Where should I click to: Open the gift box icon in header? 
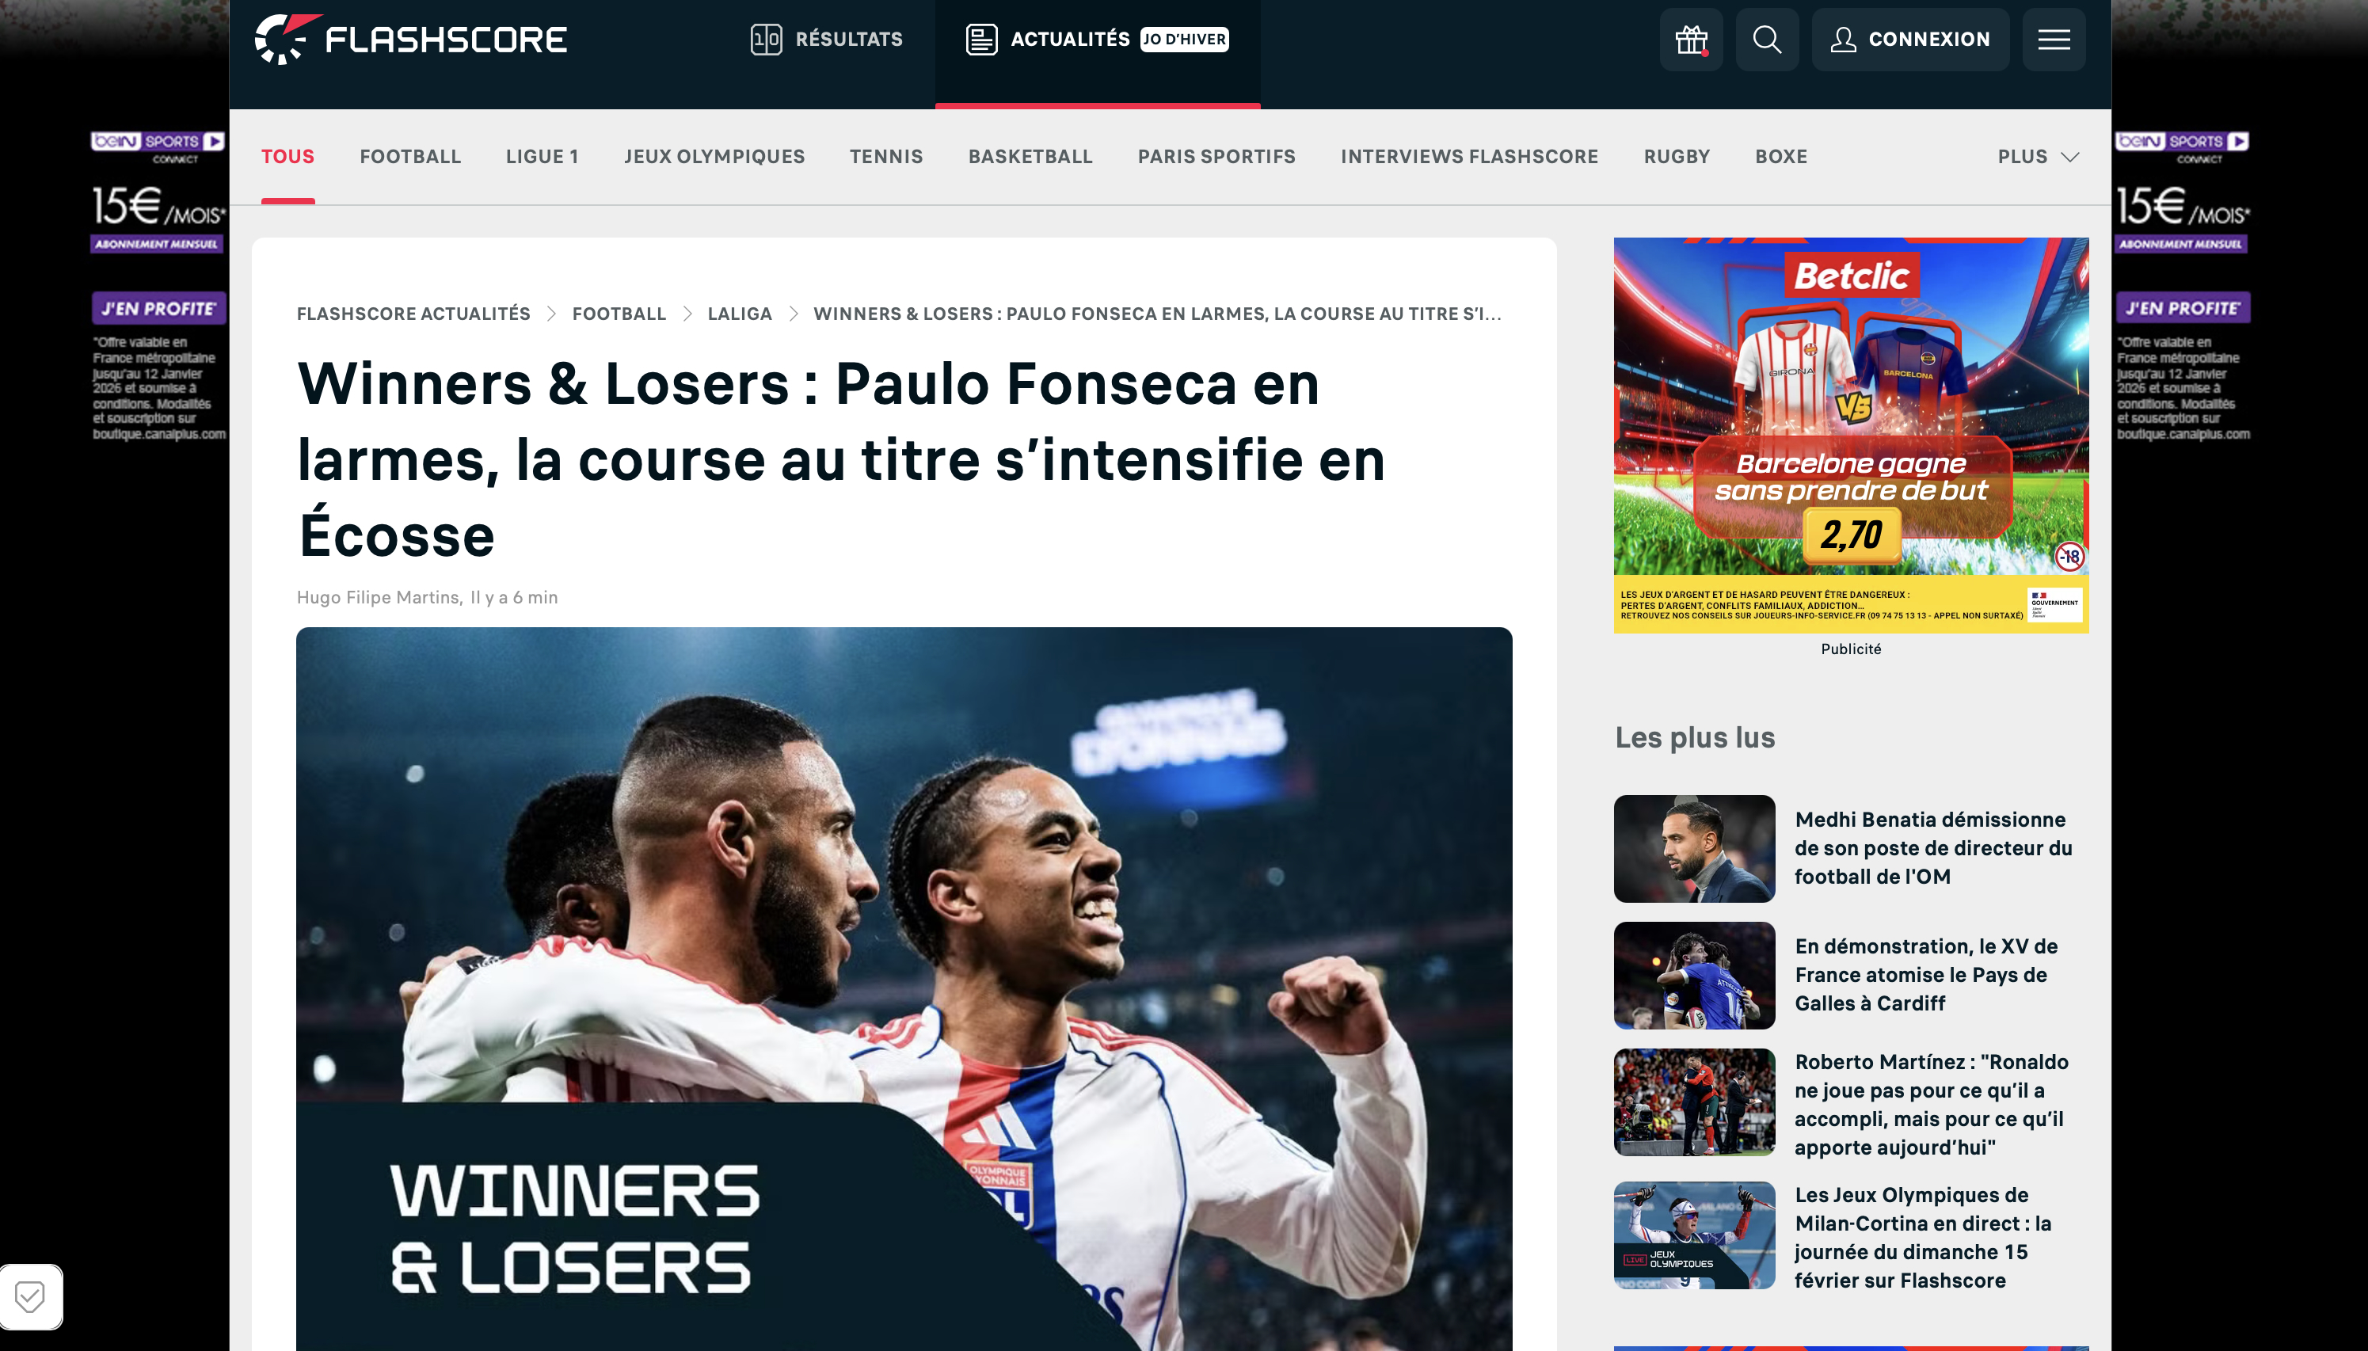[1691, 39]
